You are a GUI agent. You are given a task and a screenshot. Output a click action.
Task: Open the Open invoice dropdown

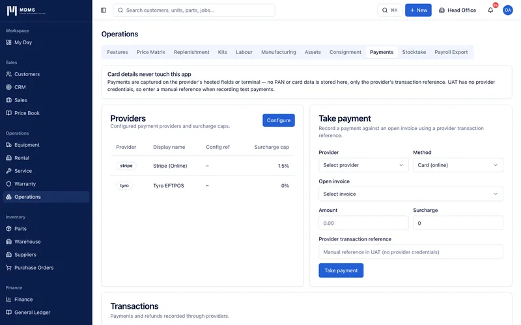pyautogui.click(x=411, y=194)
